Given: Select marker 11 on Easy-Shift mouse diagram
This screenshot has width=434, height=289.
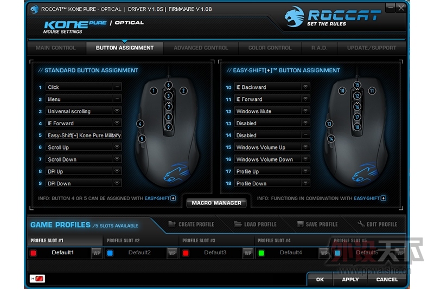Looking at the screenshot, I should 372,91.
